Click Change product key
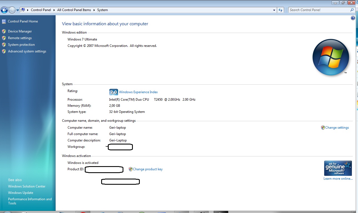This screenshot has height=213, width=358. pyautogui.click(x=148, y=169)
